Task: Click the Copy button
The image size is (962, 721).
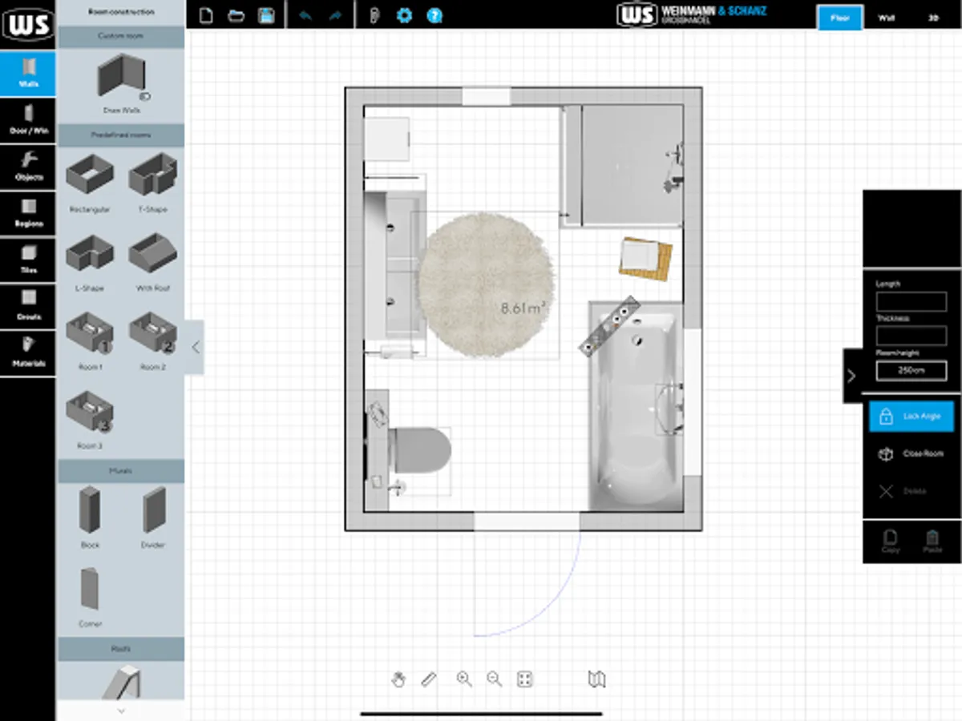Action: (891, 542)
